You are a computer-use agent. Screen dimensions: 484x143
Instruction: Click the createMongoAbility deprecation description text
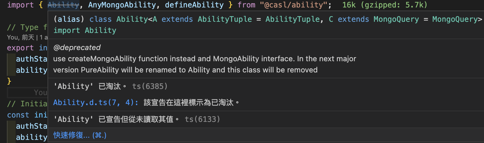pos(204,64)
